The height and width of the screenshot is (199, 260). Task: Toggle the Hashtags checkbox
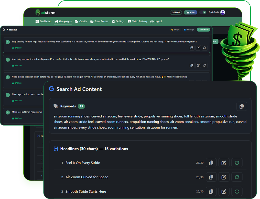(189, 30)
